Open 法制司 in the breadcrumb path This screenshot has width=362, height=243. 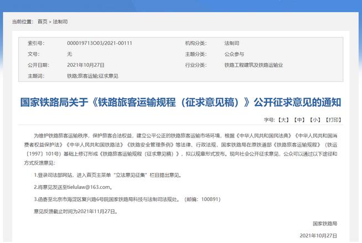[x=60, y=22]
